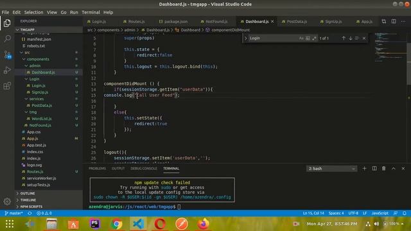Open the Search view in the activity bar
Viewport: 411px width, 231px height.
(7, 38)
